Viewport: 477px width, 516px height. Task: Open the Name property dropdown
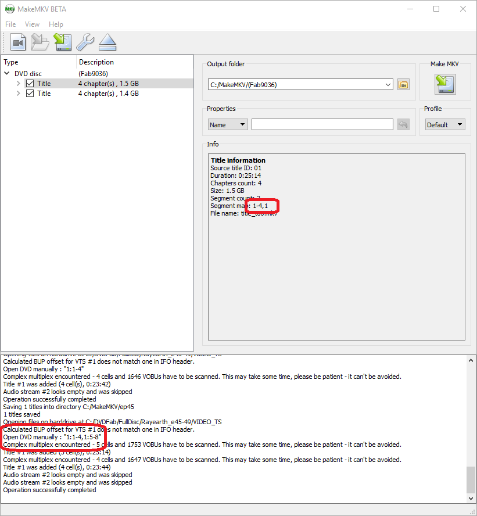pos(228,125)
